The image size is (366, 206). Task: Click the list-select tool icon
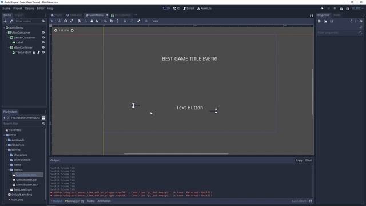pos(79,21)
